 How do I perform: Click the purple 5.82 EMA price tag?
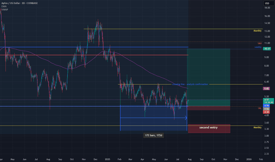[x=267, y=88]
